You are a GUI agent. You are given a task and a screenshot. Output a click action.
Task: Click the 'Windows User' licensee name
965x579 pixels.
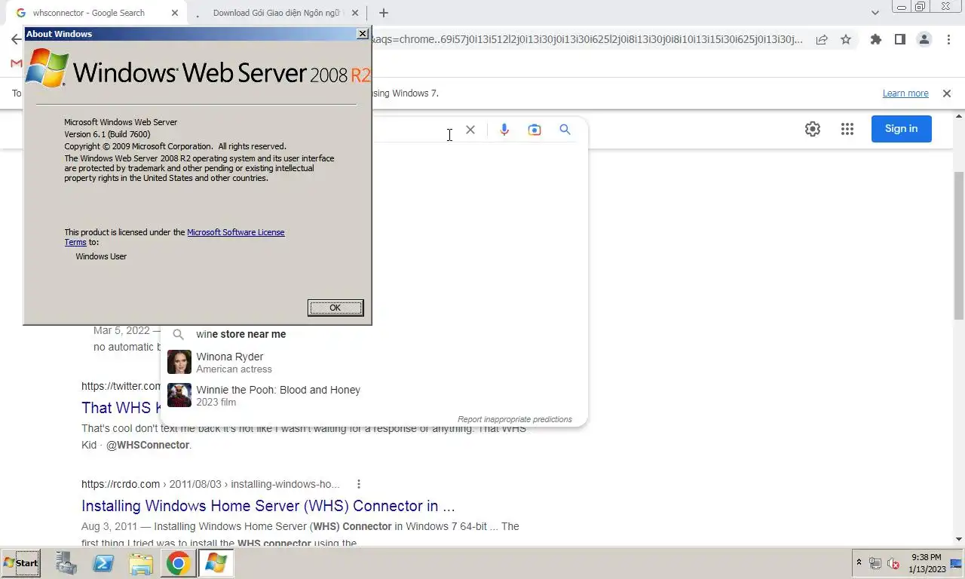click(x=101, y=256)
